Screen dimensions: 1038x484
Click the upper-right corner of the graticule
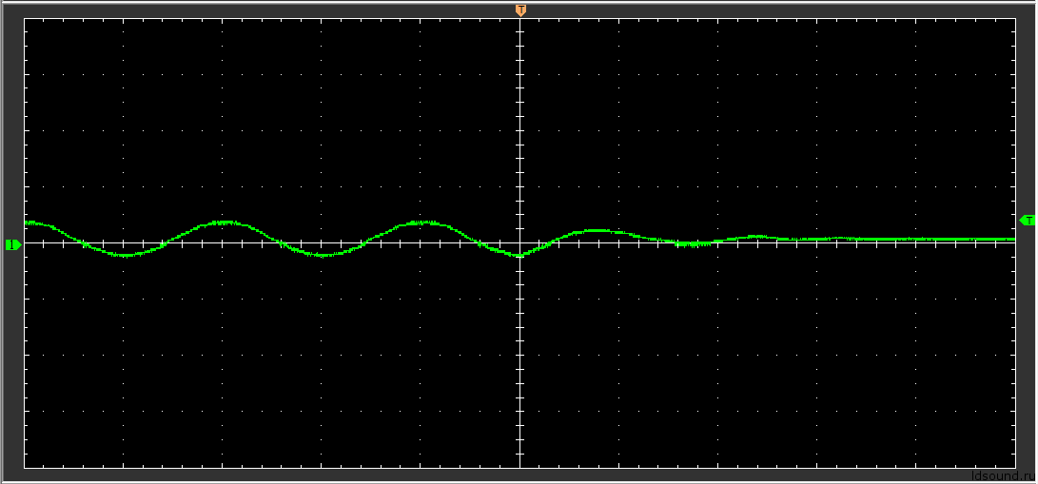1015,19
